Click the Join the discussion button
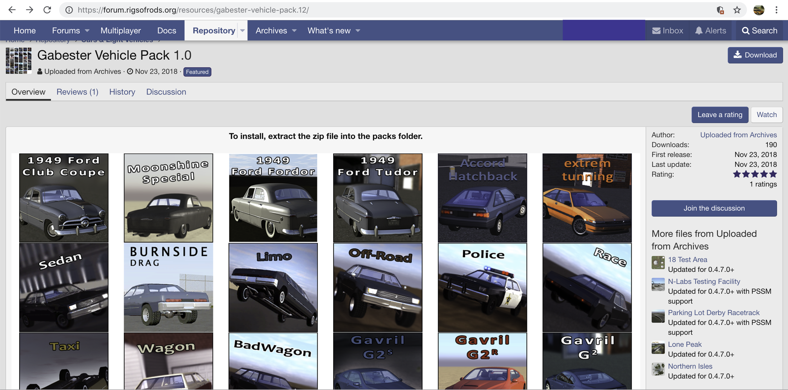This screenshot has height=390, width=788. point(714,208)
